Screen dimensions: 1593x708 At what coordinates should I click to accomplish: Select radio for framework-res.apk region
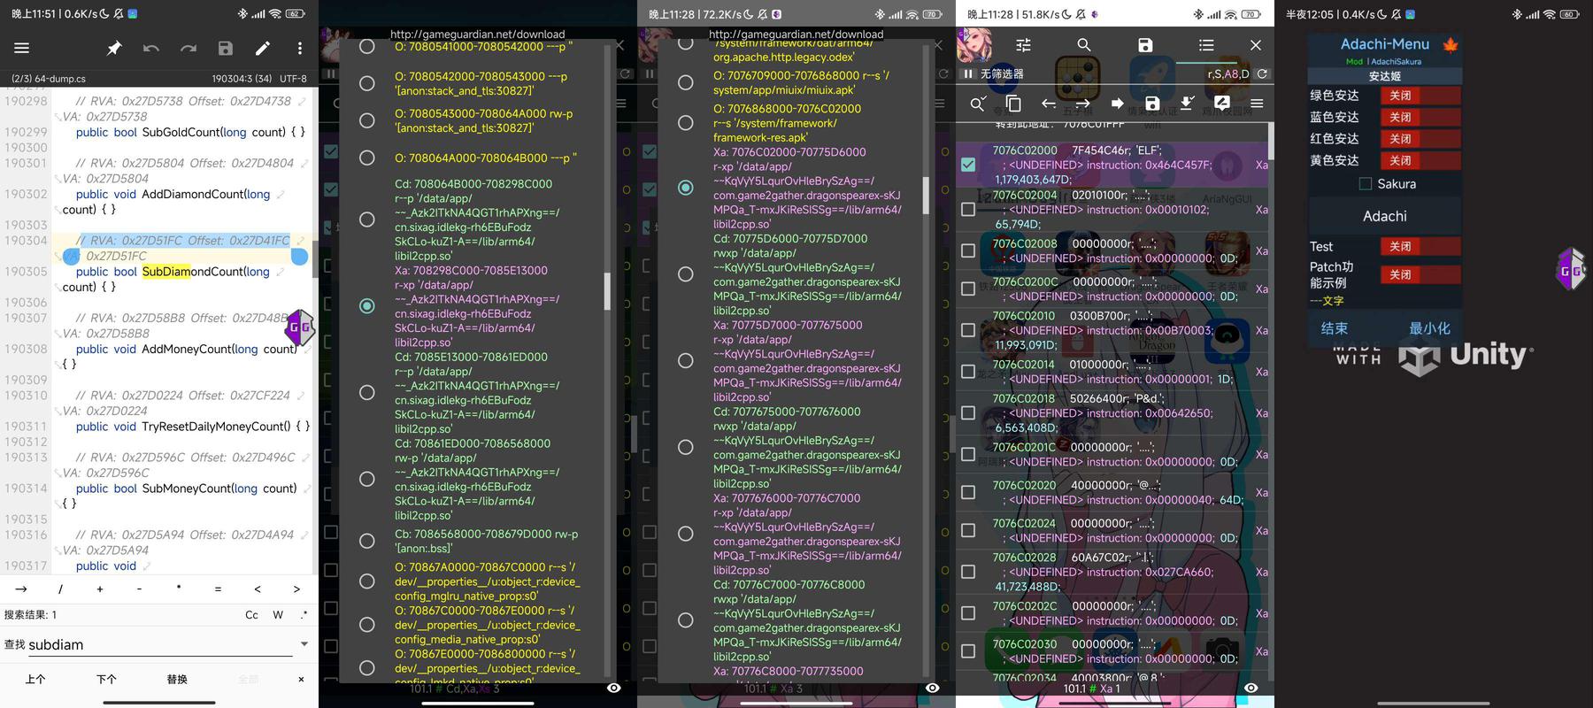pyautogui.click(x=685, y=123)
